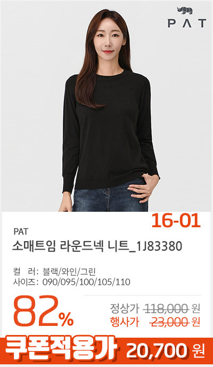Screen dimensions: 213x367
Task: Click the PAT rhino logo icon
Action: click(184, 10)
